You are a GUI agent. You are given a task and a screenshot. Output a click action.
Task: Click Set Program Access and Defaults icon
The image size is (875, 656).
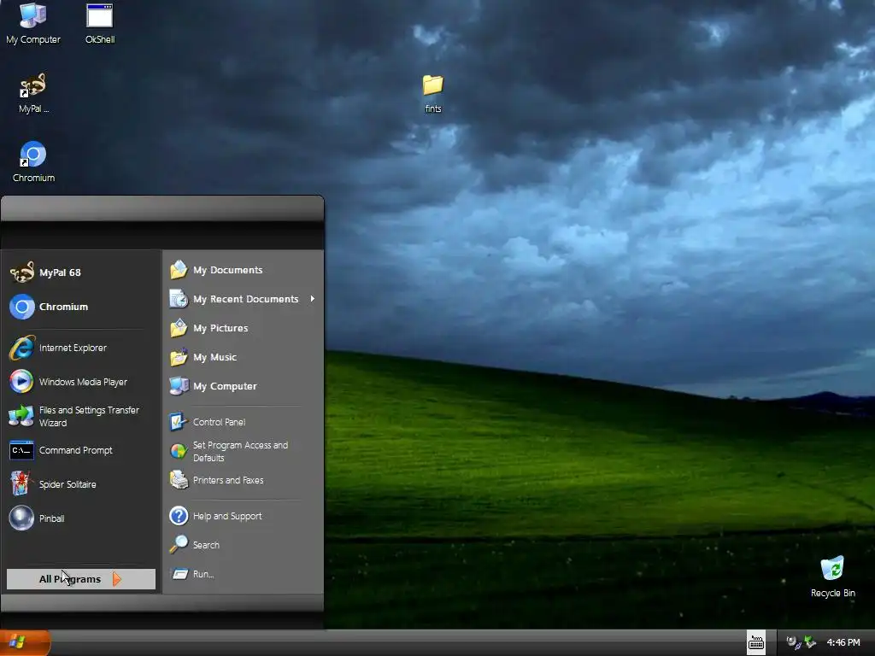click(x=179, y=451)
